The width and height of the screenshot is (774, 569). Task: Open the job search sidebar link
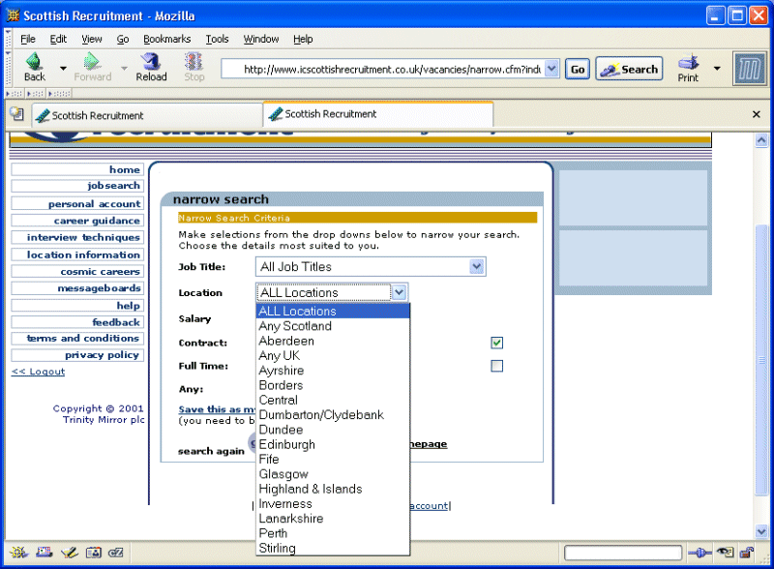(x=77, y=186)
